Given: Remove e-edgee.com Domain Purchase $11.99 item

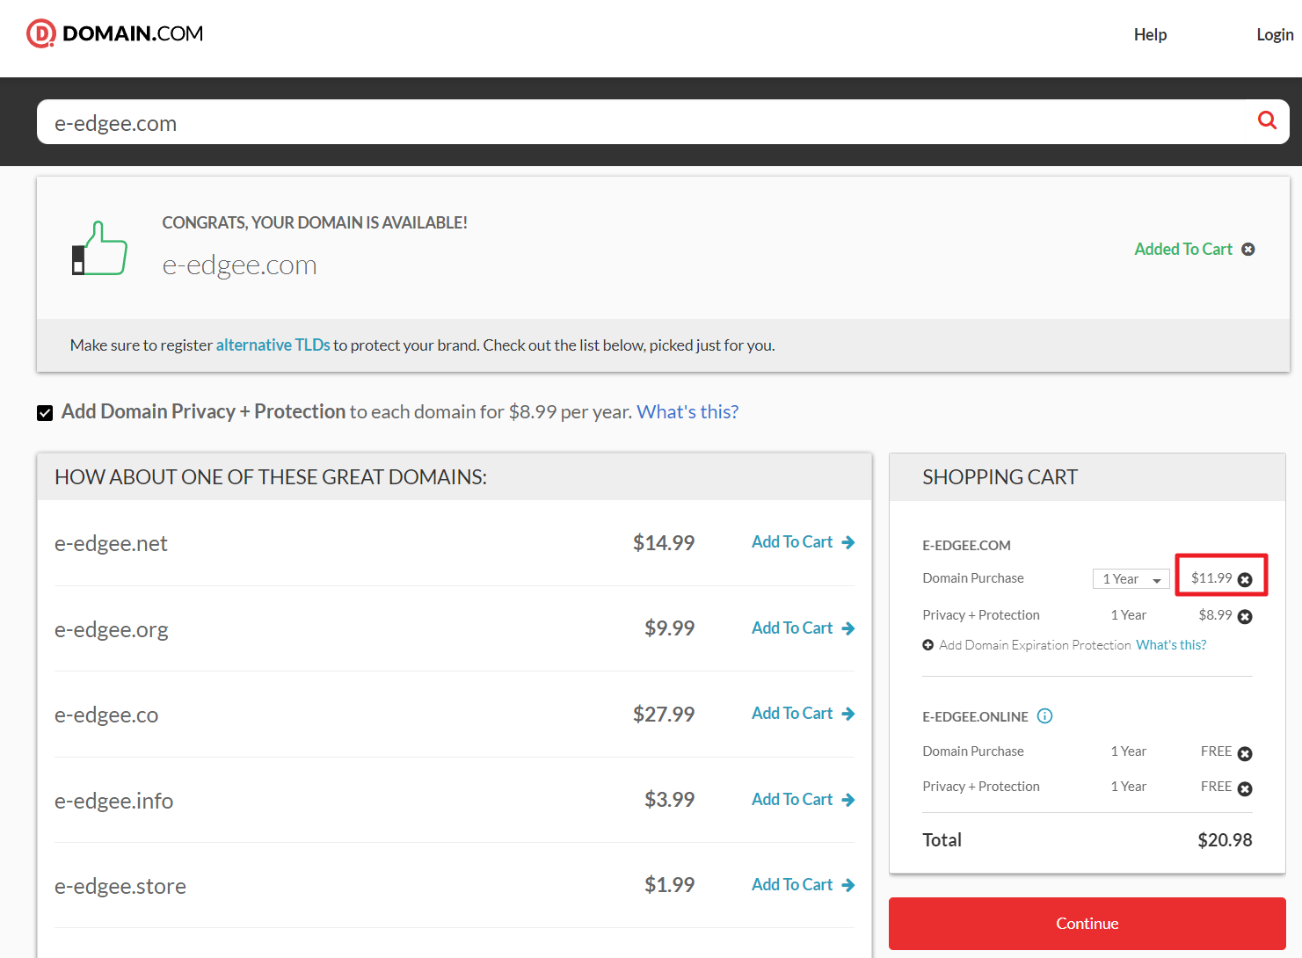Looking at the screenshot, I should tap(1245, 579).
